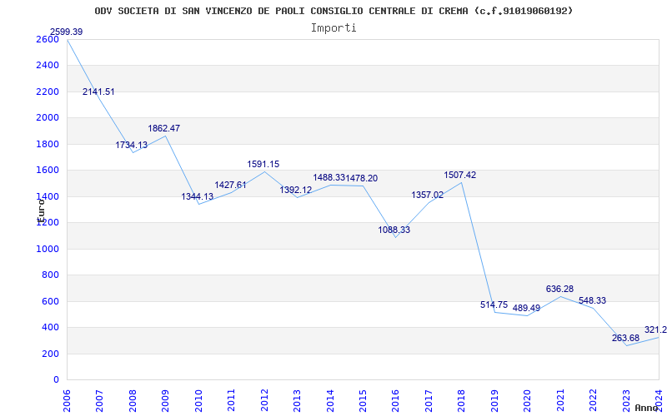Click x-axis year 2014
Screen dimensions: 667x416
coord(330,400)
